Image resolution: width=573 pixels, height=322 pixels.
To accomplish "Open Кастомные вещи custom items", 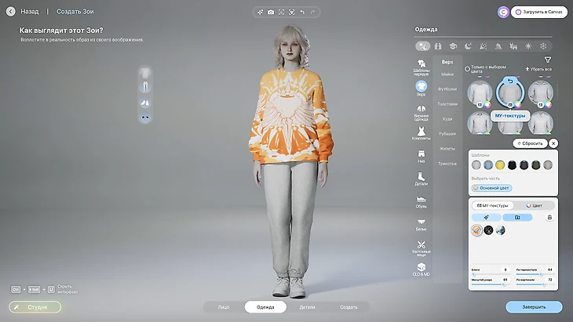I will (x=421, y=248).
